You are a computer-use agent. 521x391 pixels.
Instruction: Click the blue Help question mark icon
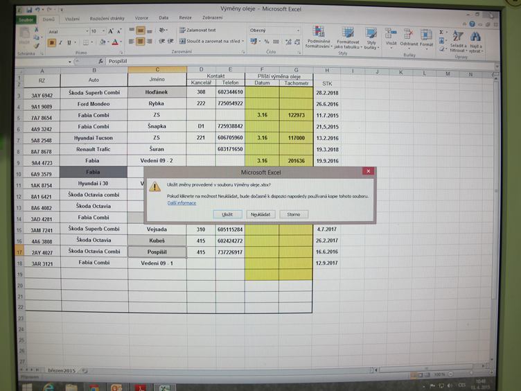[x=473, y=24]
